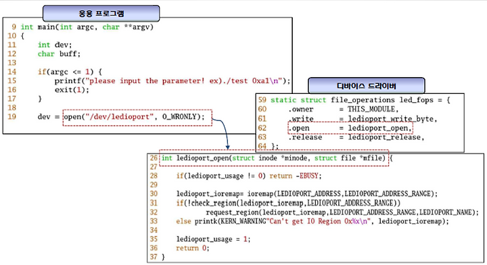Click the 'ledioport_usage = 1;' line
The width and height of the screenshot is (487, 265).
[213, 239]
